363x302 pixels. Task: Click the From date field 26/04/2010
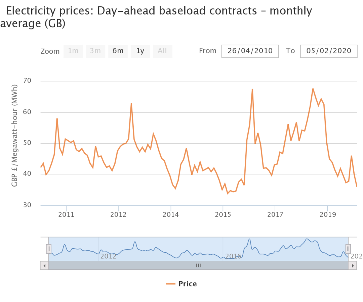(250, 51)
